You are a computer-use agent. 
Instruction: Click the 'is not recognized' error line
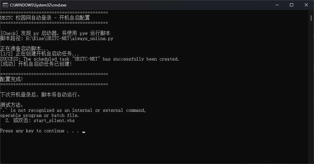tap(73, 111)
